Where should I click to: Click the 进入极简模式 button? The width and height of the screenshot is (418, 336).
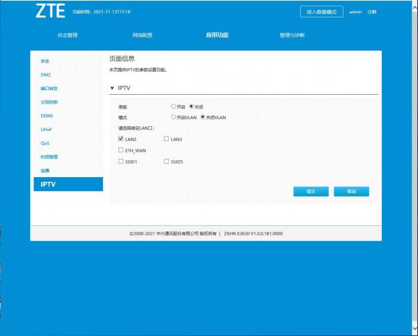point(321,12)
